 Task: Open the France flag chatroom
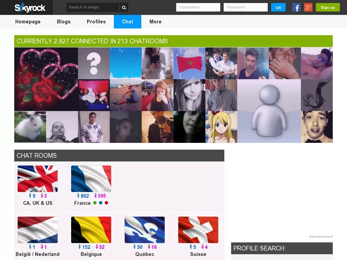[x=91, y=179]
